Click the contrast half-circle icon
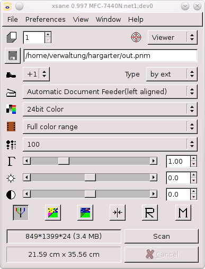The height and width of the screenshot is (269, 205). pos(11,195)
